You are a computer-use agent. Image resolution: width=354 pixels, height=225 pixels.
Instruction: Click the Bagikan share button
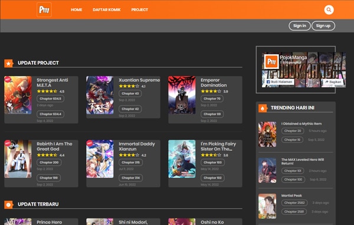click(x=333, y=82)
